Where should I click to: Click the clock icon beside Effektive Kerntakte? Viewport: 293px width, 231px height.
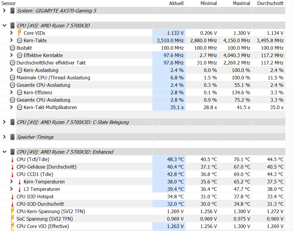pos(19,55)
